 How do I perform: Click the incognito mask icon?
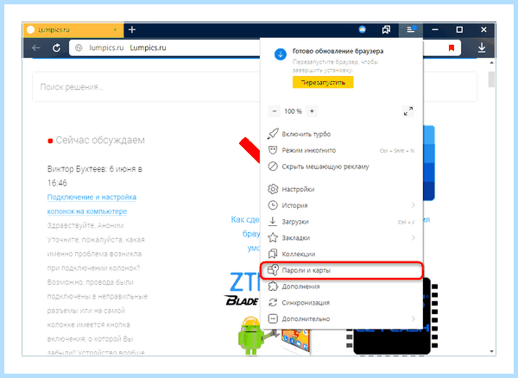(273, 150)
